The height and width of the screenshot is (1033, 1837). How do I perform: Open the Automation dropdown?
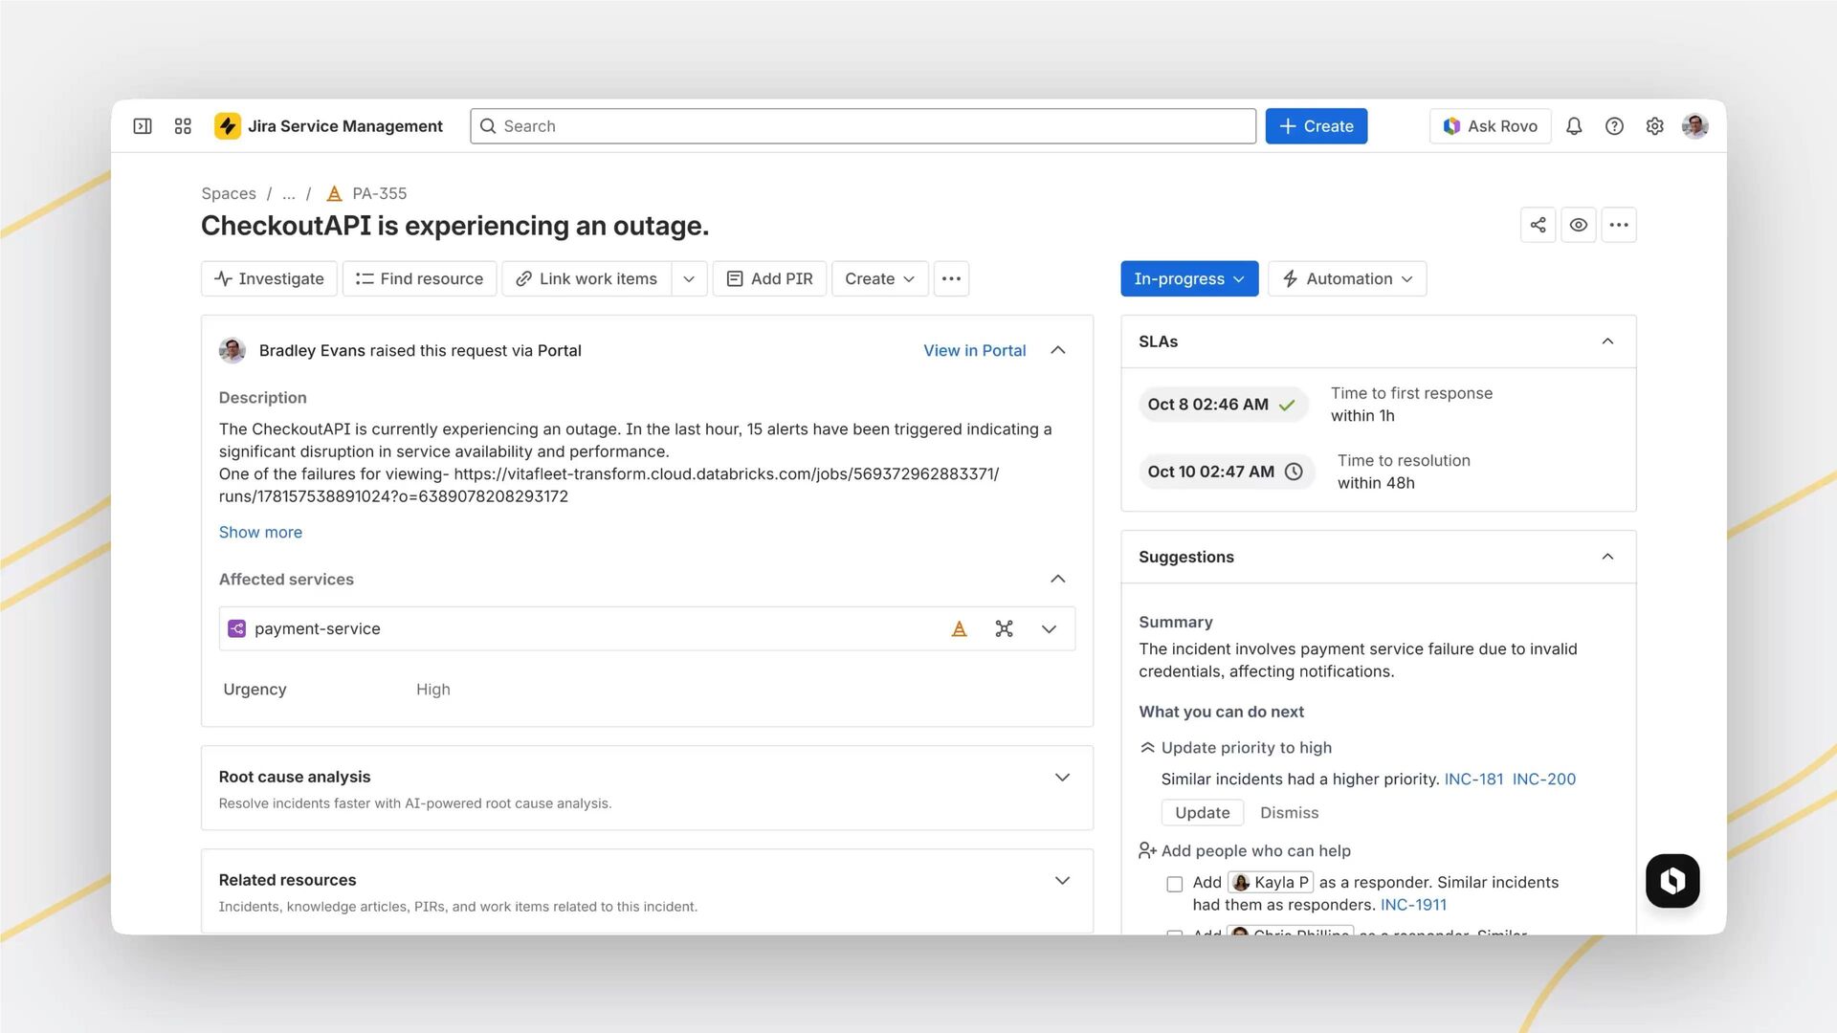(x=1347, y=278)
